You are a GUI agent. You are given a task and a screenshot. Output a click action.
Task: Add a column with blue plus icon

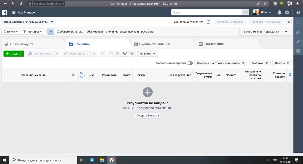click(290, 75)
